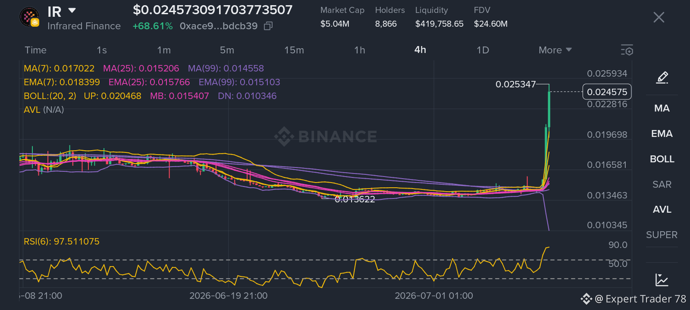Copy the contract address 0xace9...bdcb39
This screenshot has height=310, width=690.
click(x=268, y=26)
